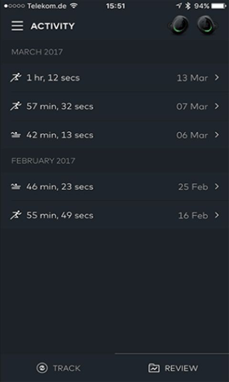This screenshot has width=229, height=382.
Task: Switch to the Track tab
Action: (x=58, y=368)
